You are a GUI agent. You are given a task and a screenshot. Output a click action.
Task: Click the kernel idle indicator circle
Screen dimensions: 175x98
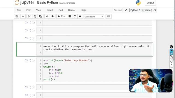point(154,10)
